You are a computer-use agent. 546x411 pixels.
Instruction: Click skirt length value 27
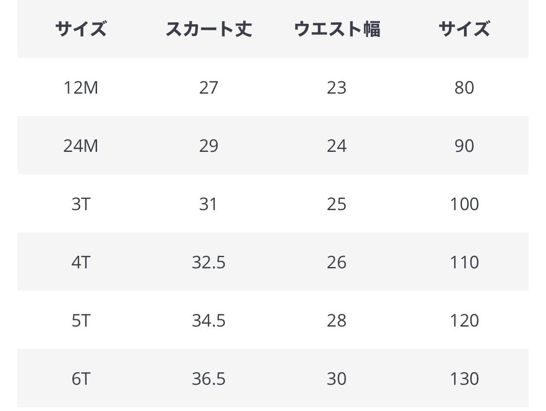tap(209, 88)
